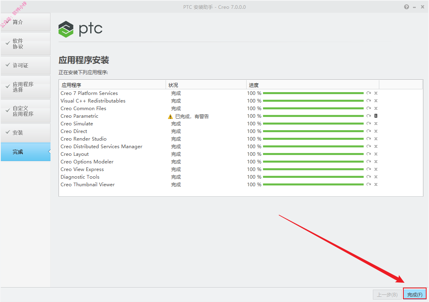Restart icon for Creo Layout
Screen dimensions: 429x302
pyautogui.click(x=368, y=154)
